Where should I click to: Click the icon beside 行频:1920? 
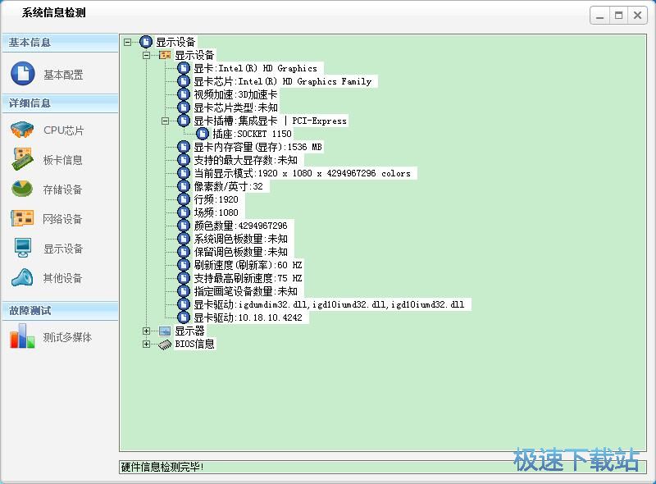[x=184, y=199]
